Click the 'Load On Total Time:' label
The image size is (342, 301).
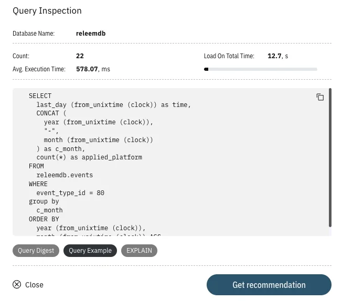click(x=229, y=56)
